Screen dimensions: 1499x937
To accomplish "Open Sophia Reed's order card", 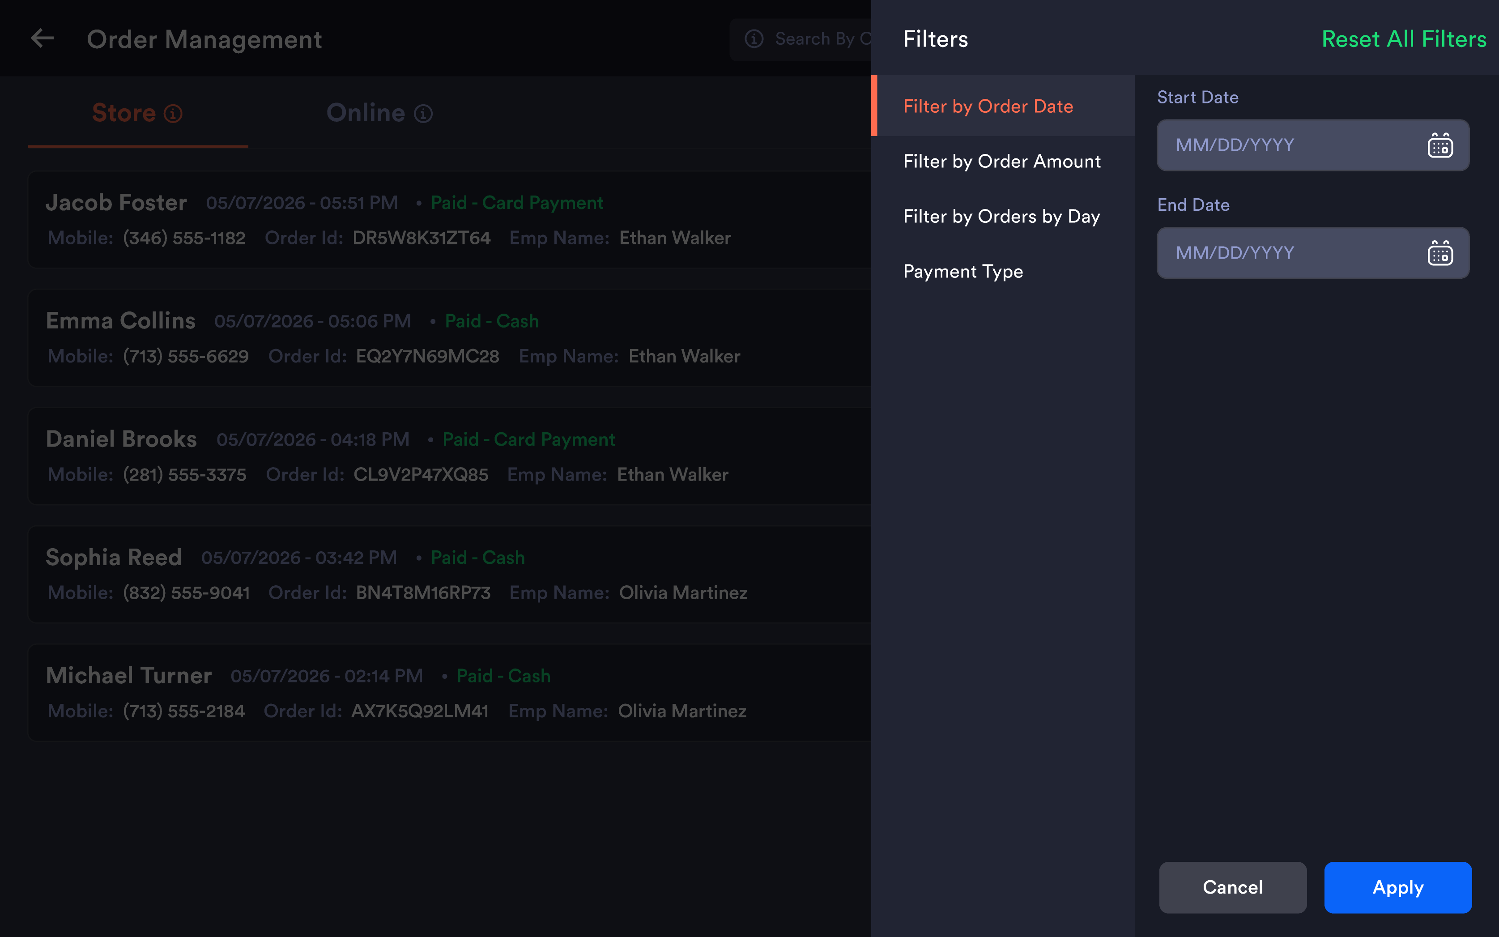I will pyautogui.click(x=449, y=575).
